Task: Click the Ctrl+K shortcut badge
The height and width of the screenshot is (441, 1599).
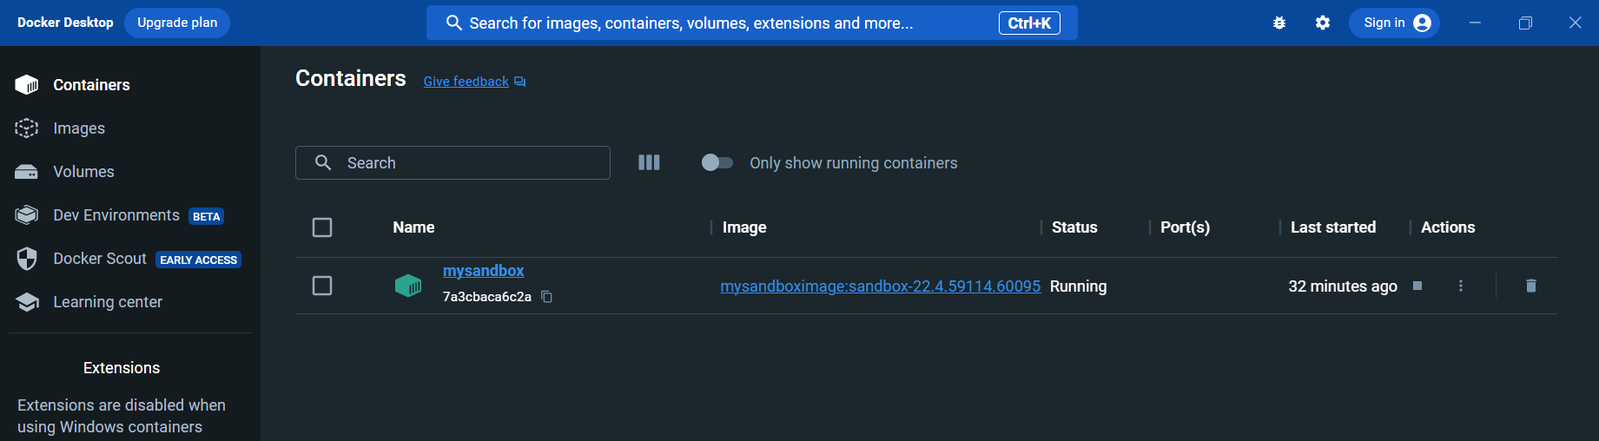Action: [1029, 23]
